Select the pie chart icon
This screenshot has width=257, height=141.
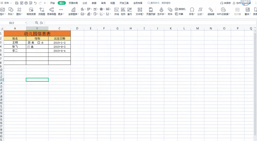(x=95, y=14)
